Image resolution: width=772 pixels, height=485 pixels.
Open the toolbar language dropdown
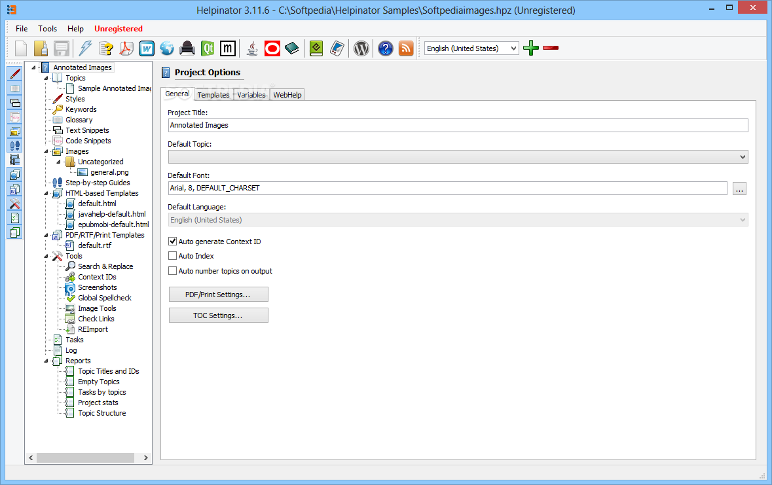click(x=513, y=48)
